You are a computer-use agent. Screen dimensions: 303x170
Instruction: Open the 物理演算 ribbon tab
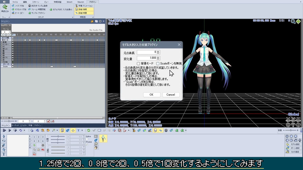57,2
